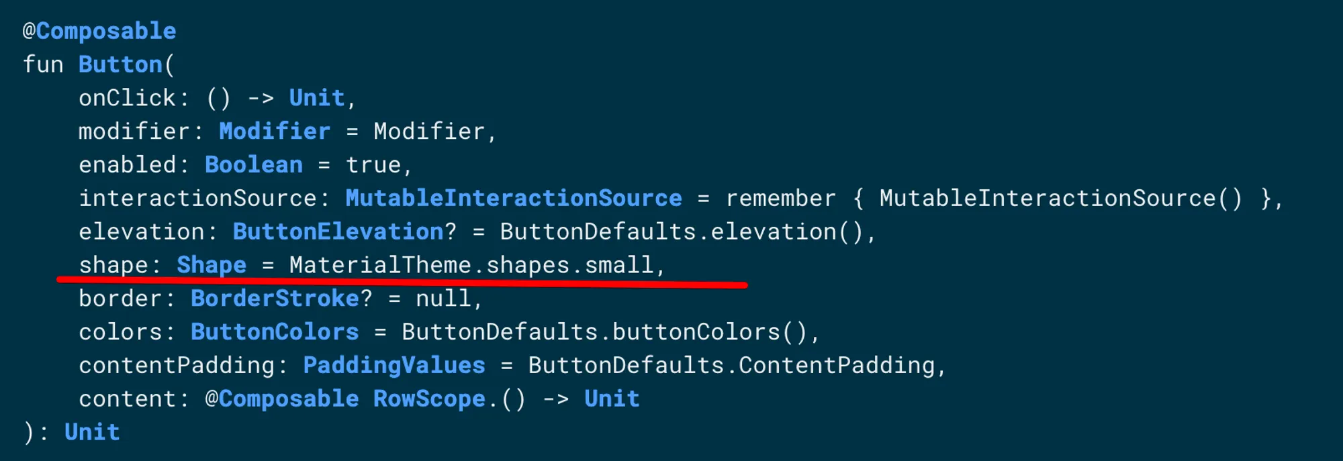
Task: Click the MutableInteractionSource type in bold
Action: coord(514,199)
